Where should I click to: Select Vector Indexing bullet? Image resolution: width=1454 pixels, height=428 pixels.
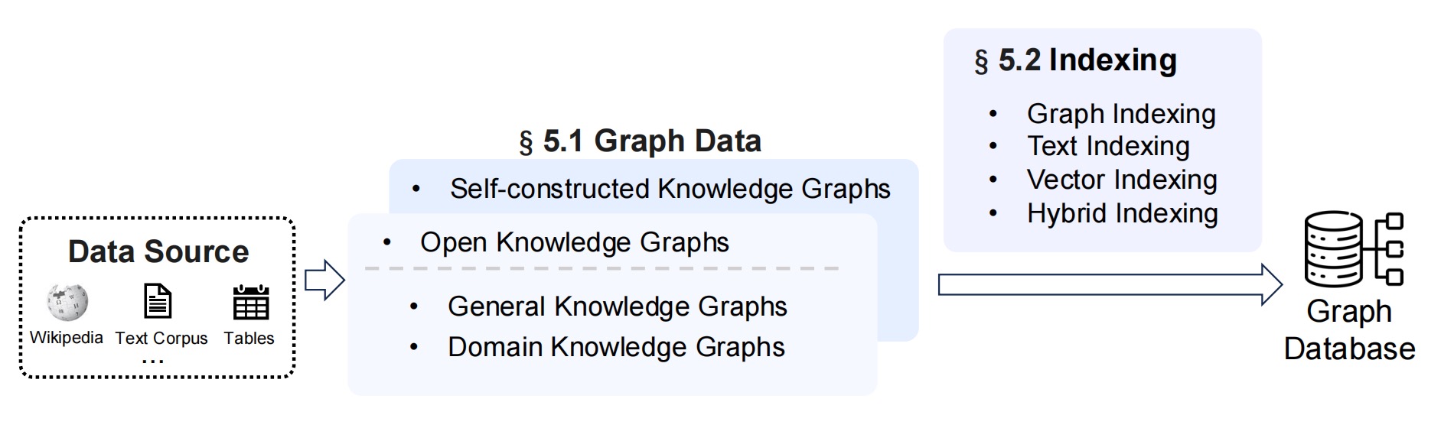point(1122,180)
